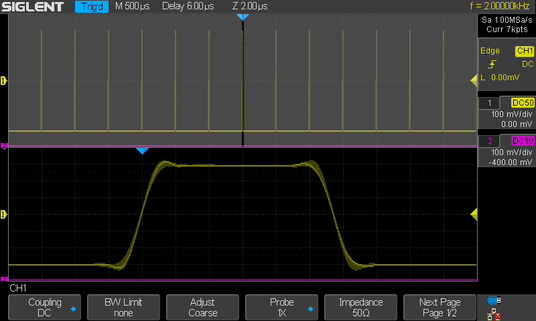The width and height of the screenshot is (536, 321).
Task: Click the blue trigger position marker in the top window
Action: pos(243,17)
